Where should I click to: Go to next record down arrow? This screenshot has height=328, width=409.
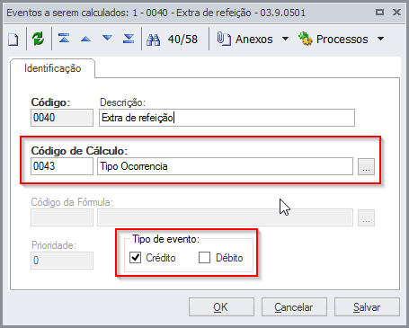[107, 38]
